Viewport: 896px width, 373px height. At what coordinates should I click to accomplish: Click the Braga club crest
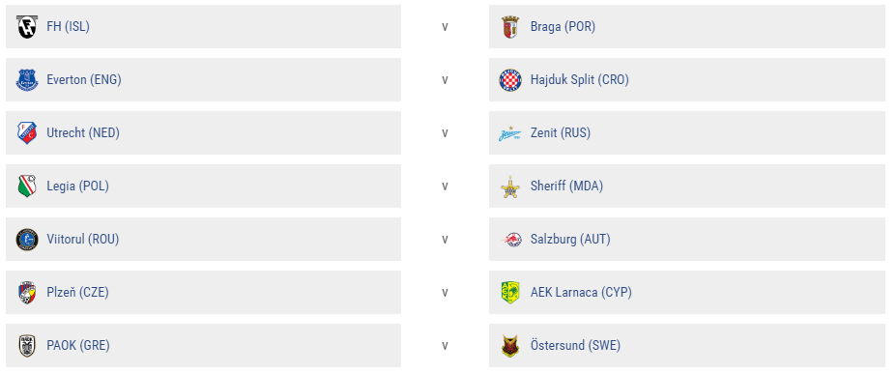point(509,27)
